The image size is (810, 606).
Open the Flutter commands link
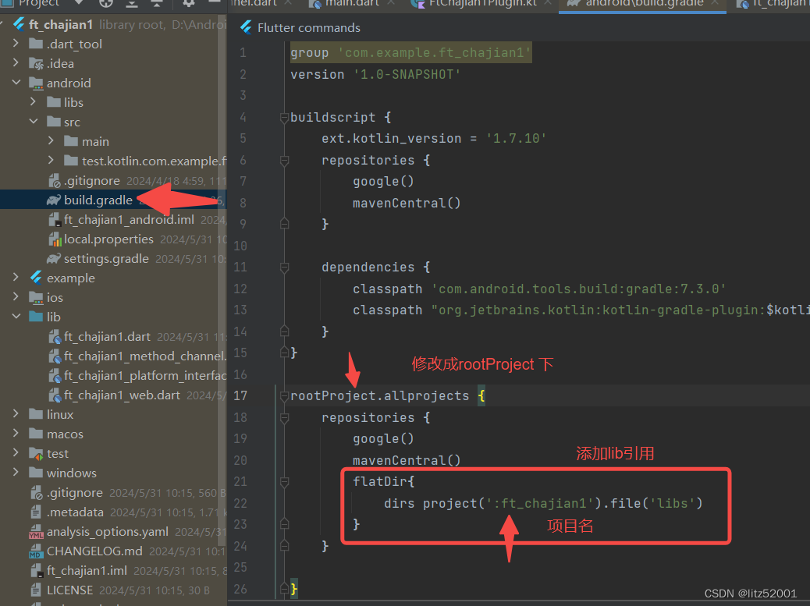(x=309, y=28)
